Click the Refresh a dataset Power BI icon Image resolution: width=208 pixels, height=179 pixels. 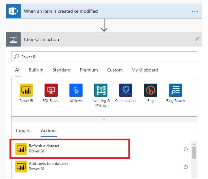pos(21,149)
